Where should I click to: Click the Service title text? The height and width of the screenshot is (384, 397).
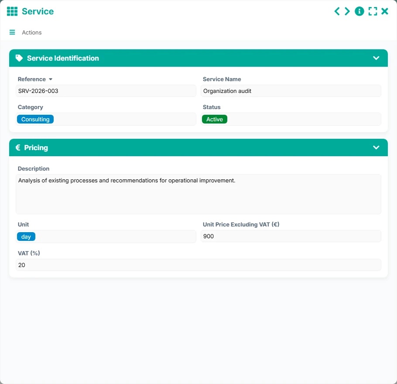coord(38,11)
